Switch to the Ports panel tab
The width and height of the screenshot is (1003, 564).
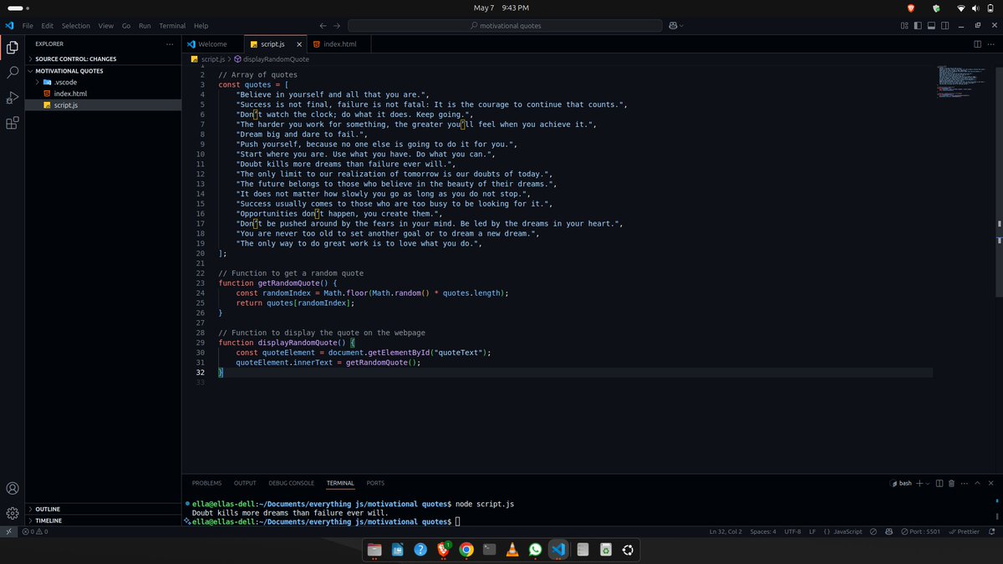coord(375,483)
